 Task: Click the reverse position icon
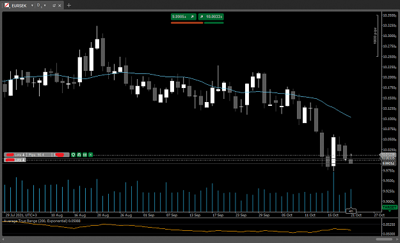coord(79,155)
